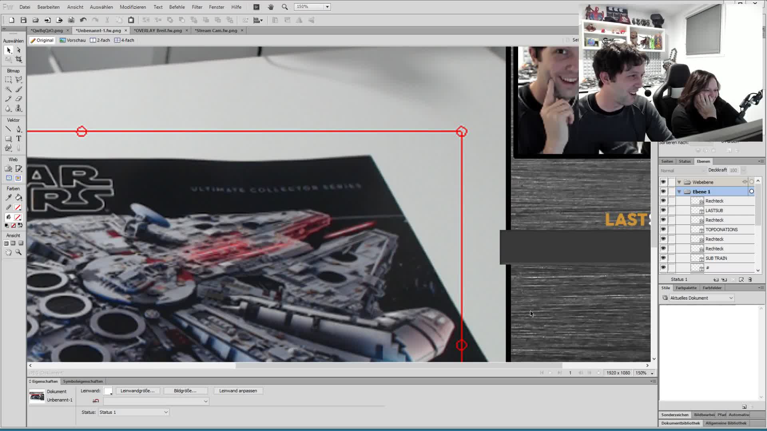
Task: Toggle show slices and hotspots button
Action: tap(18, 178)
